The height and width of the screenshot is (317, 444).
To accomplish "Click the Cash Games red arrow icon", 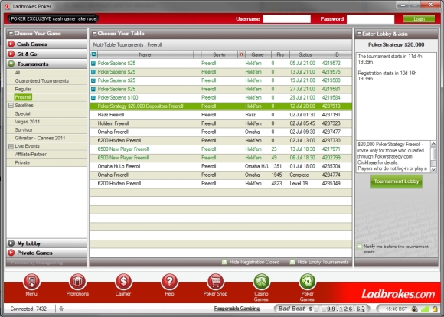I will pos(11,44).
